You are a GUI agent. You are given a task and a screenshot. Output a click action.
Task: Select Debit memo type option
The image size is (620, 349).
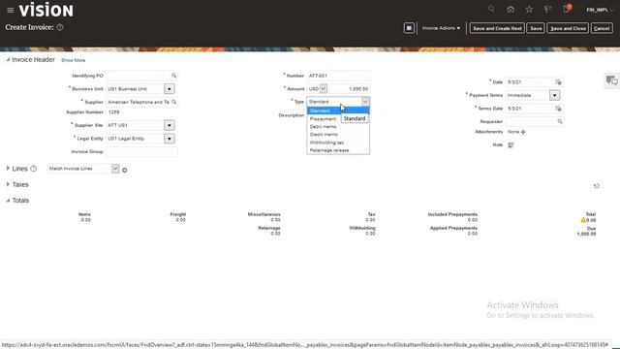(x=338, y=127)
